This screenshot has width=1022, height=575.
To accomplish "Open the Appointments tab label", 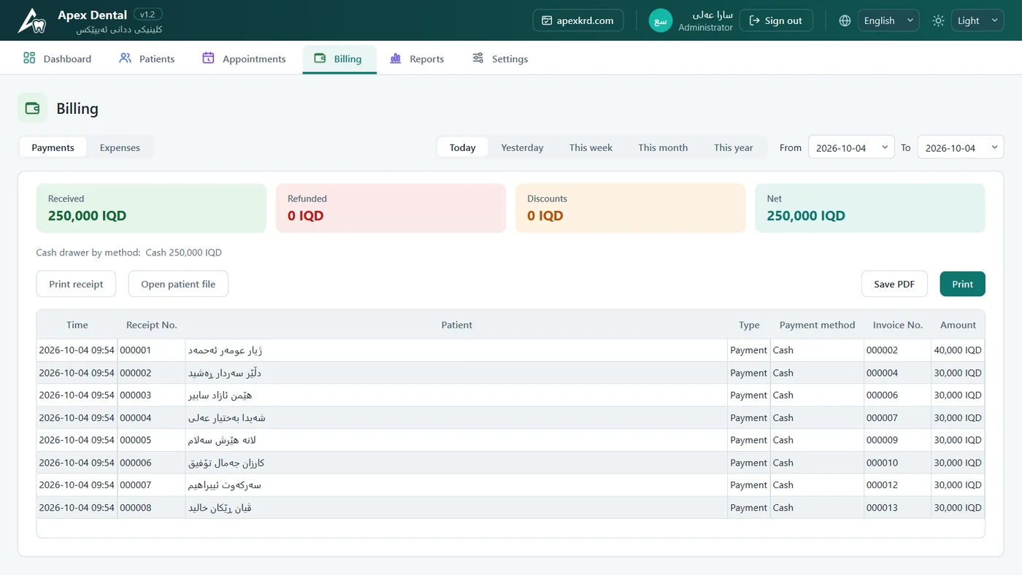I will coord(254,59).
